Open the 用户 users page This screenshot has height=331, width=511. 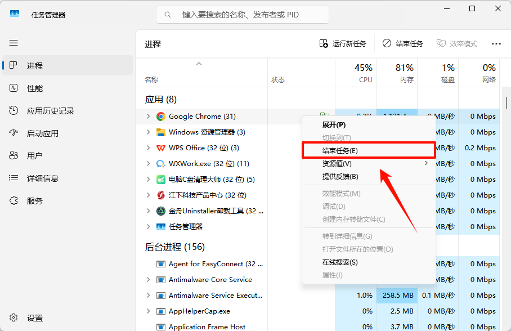point(34,156)
